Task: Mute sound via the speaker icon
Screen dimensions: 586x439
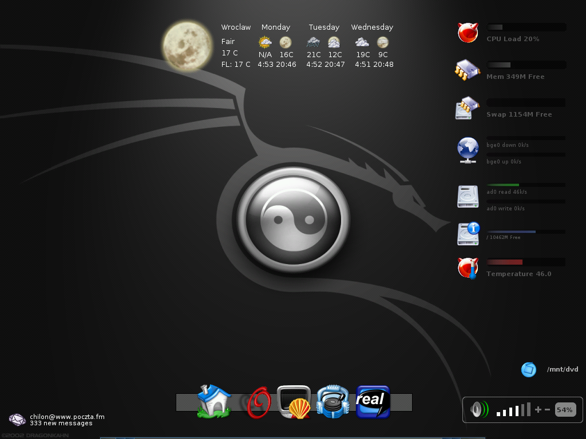Action: pyautogui.click(x=479, y=410)
